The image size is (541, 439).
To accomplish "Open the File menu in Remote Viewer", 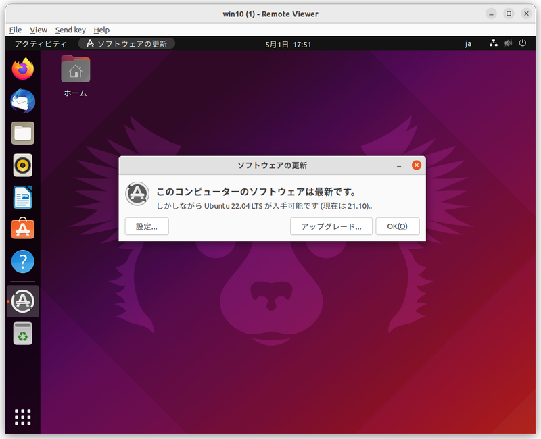I will click(15, 30).
